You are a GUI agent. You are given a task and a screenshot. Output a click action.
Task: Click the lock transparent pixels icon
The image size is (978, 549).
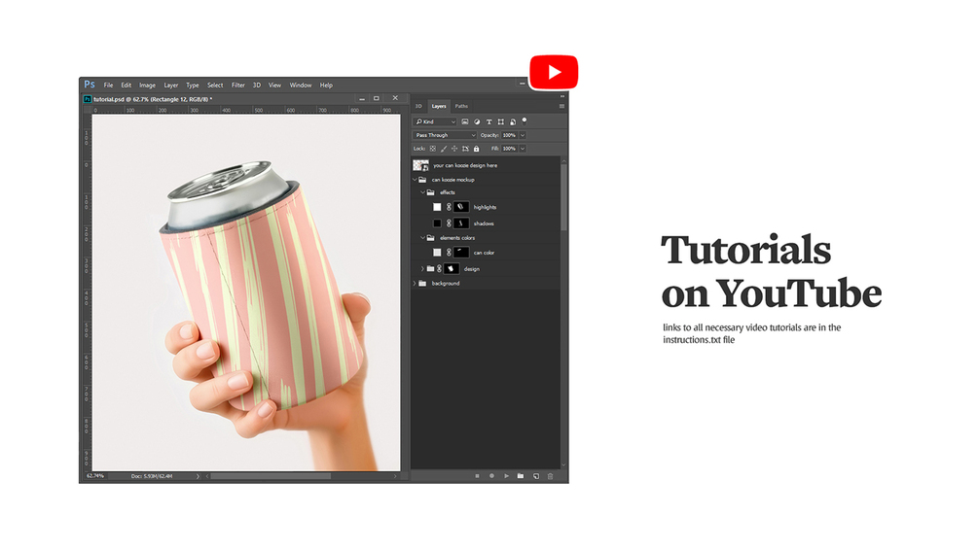(x=432, y=149)
